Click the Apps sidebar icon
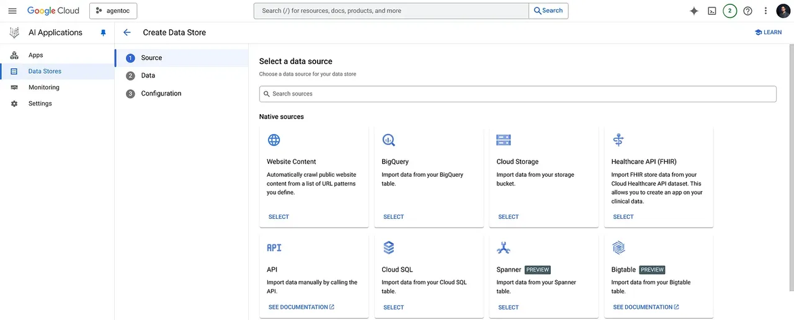The width and height of the screenshot is (794, 320). pos(14,55)
